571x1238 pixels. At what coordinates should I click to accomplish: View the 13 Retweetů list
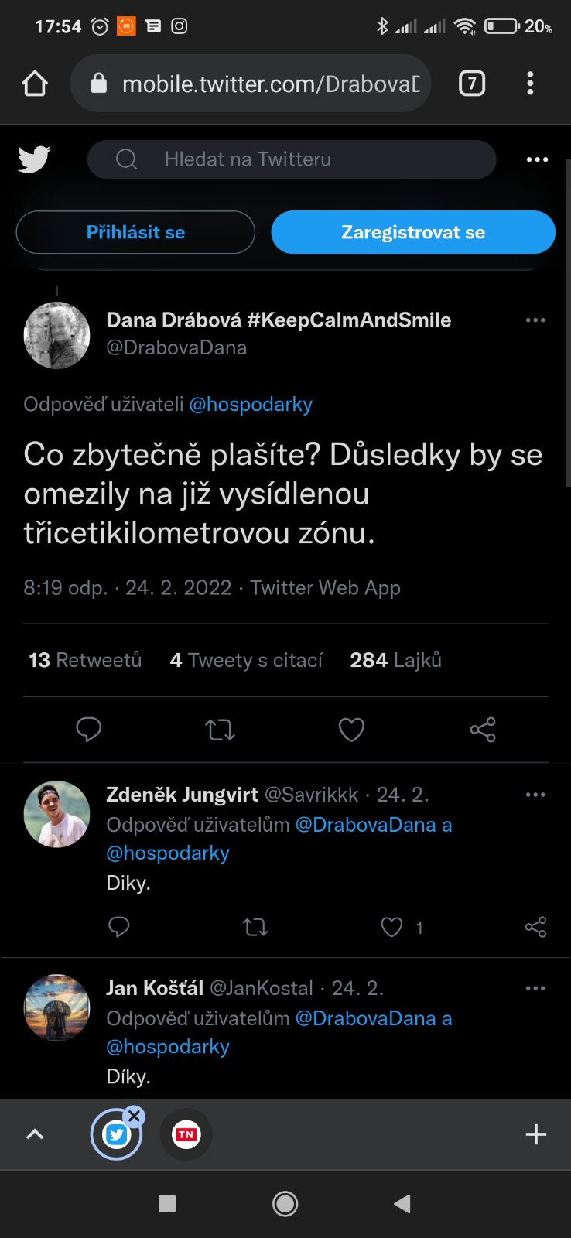85,660
